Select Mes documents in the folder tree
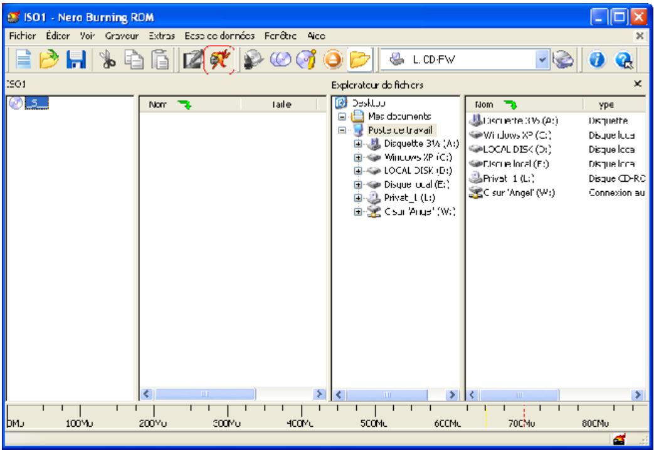Viewport: 654px width, 450px height. [x=399, y=117]
